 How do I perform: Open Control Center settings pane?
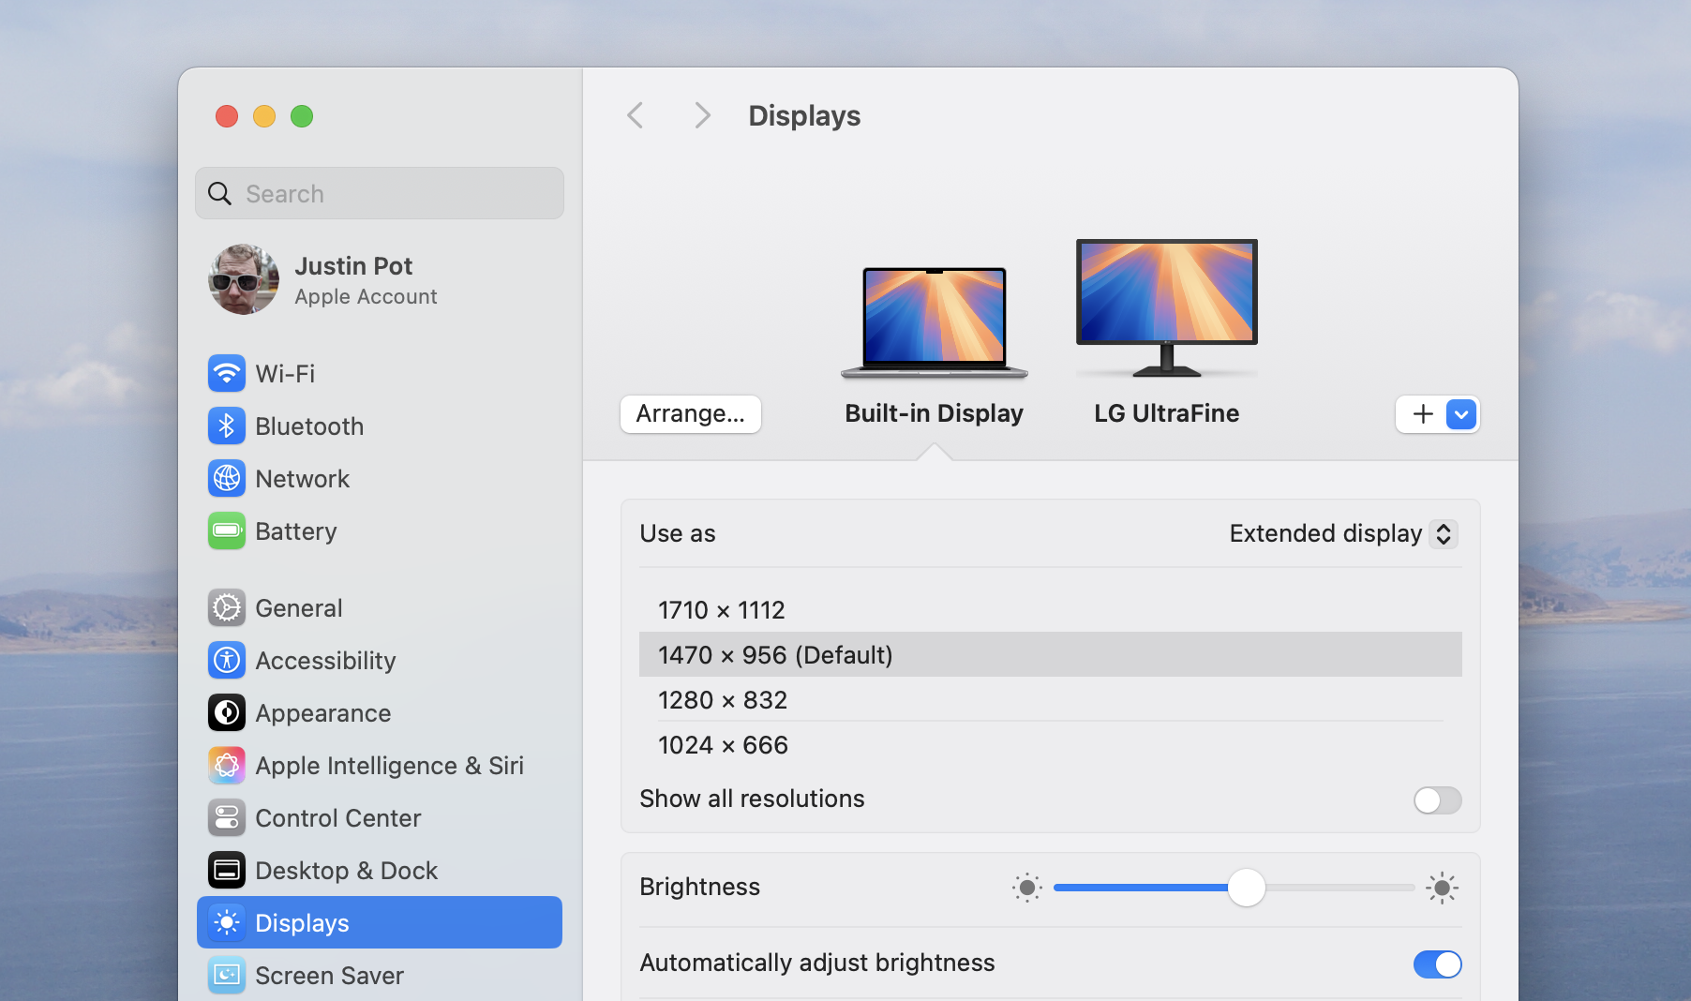pyautogui.click(x=380, y=817)
